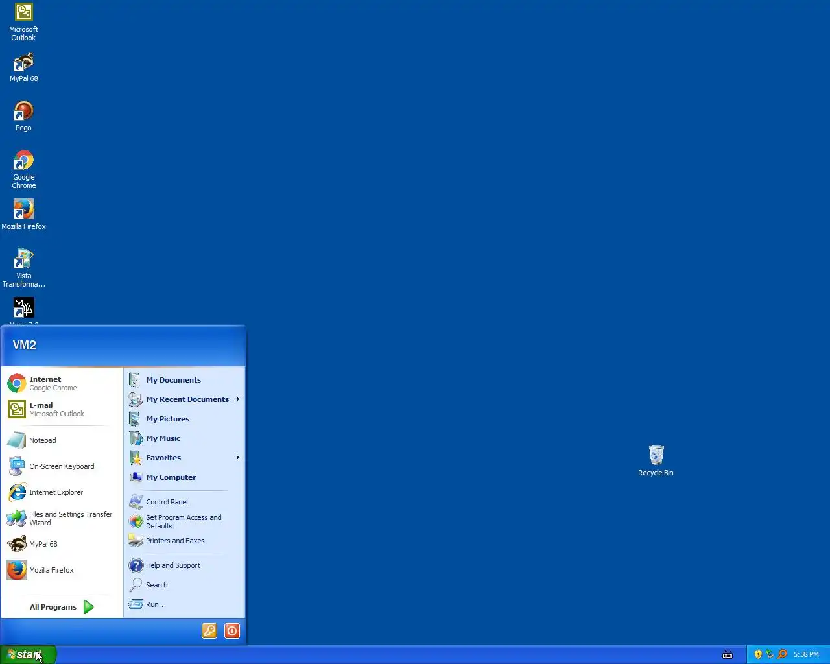
Task: Click the Printers and Faxes icon
Action: click(136, 540)
